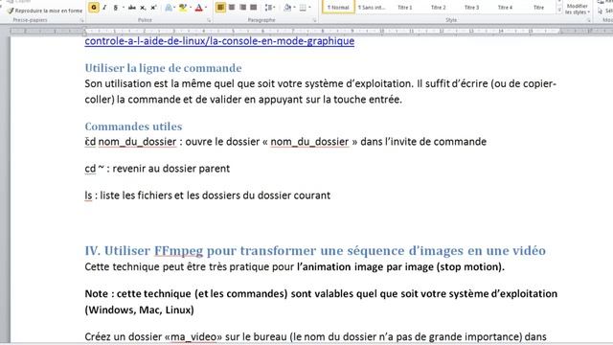Click the text effects icon
The image size is (613, 345).
tap(169, 8)
